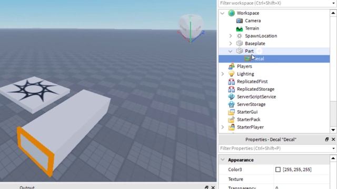Screen dimensions: 337x189
Task: Select ReplicatedFirst service
Action: (x=252, y=82)
